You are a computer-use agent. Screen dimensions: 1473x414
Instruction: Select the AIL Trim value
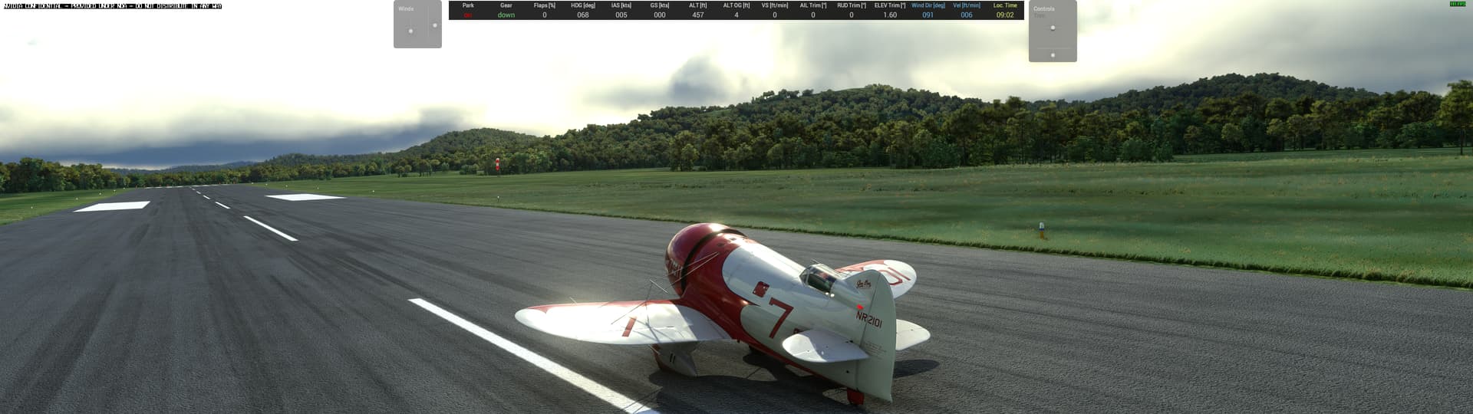813,15
